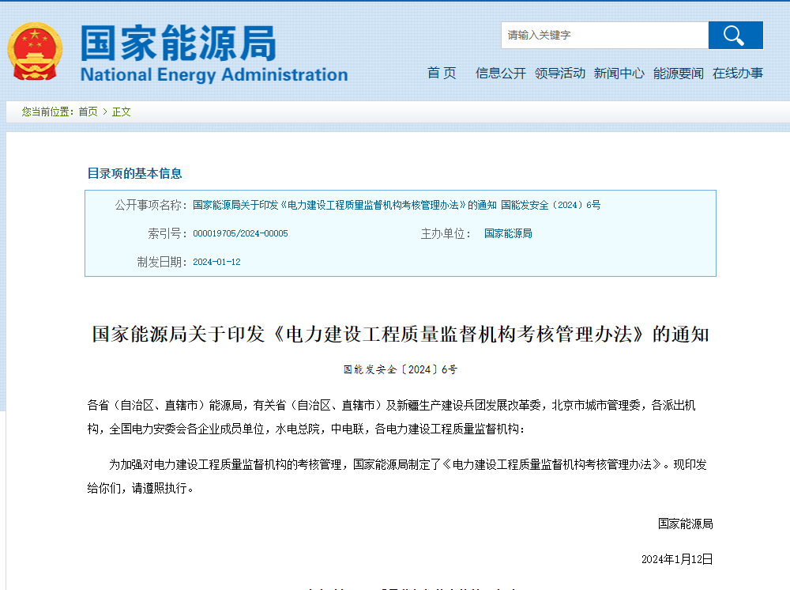Open the 能源要闻 section

coord(678,73)
